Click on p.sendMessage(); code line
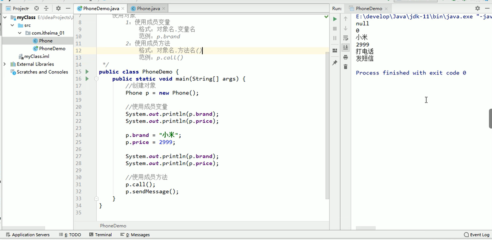 point(152,191)
